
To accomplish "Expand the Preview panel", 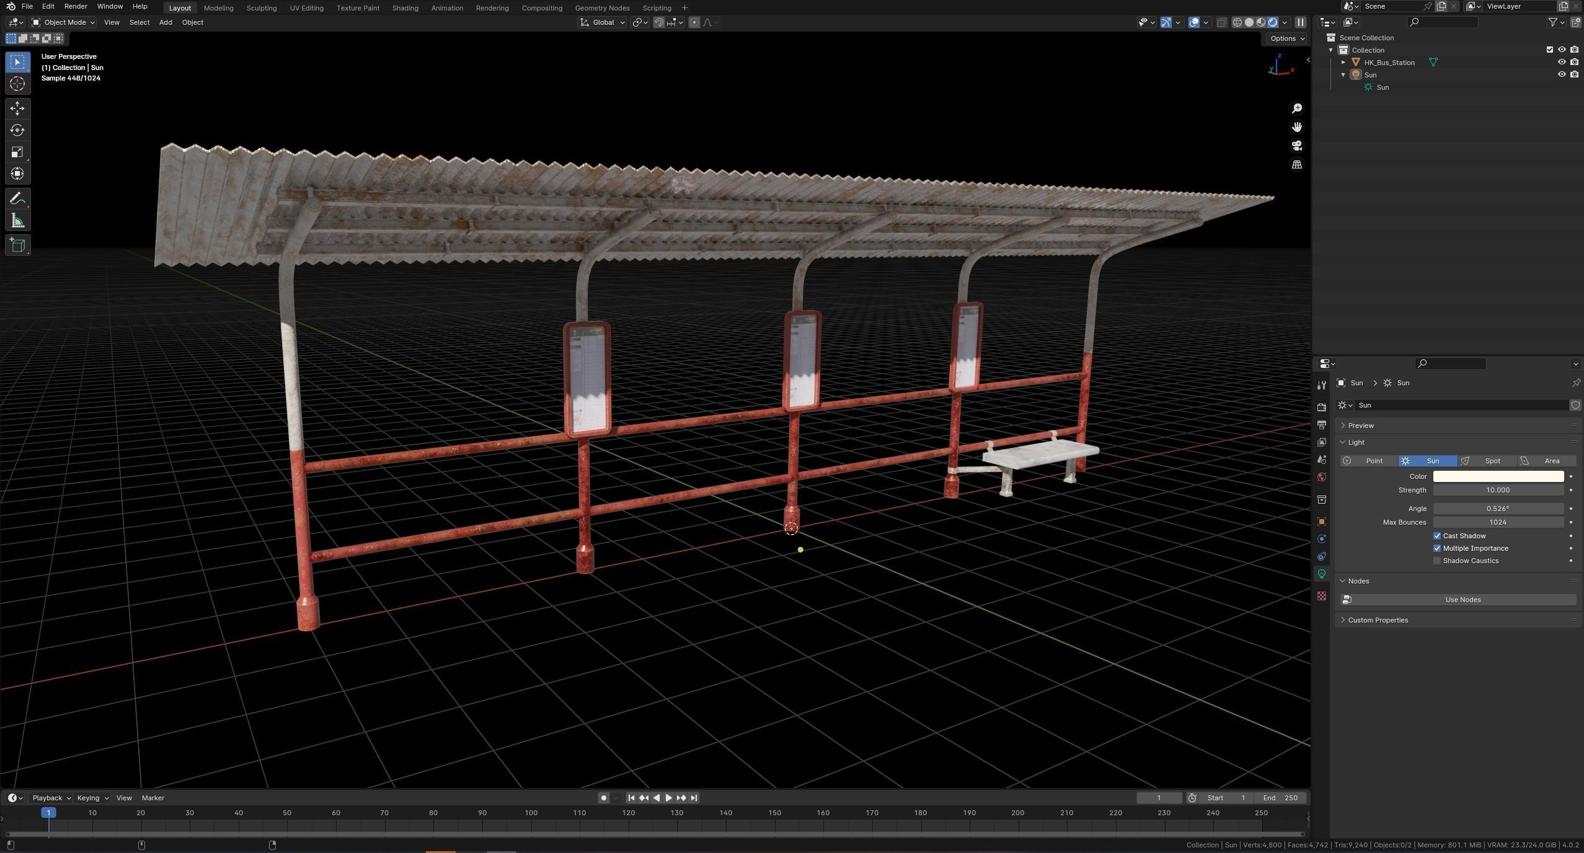I will pyautogui.click(x=1360, y=426).
